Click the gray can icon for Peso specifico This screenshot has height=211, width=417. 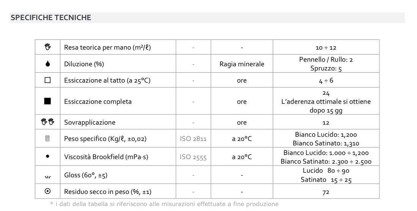[47, 139]
